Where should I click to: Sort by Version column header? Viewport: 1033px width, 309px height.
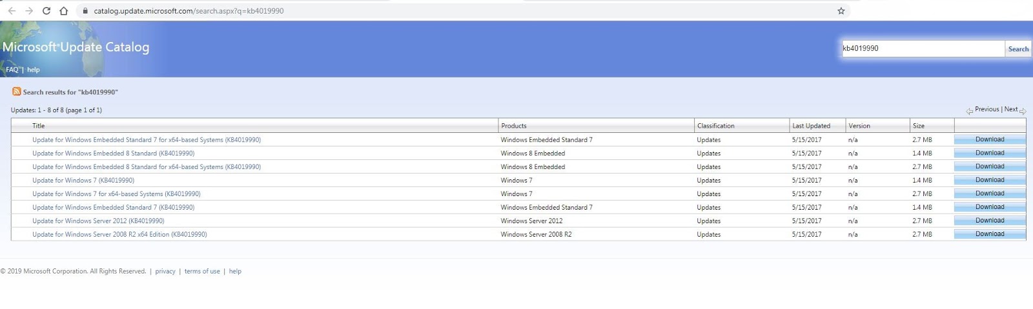click(x=859, y=126)
